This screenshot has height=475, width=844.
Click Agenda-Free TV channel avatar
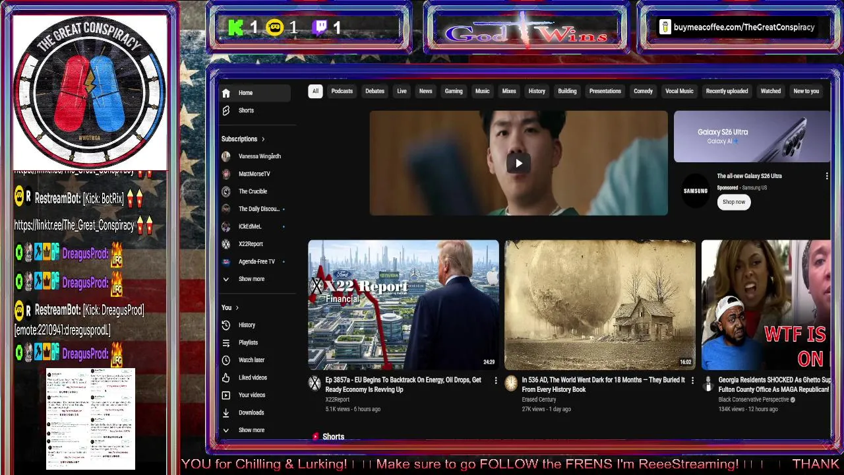226,261
